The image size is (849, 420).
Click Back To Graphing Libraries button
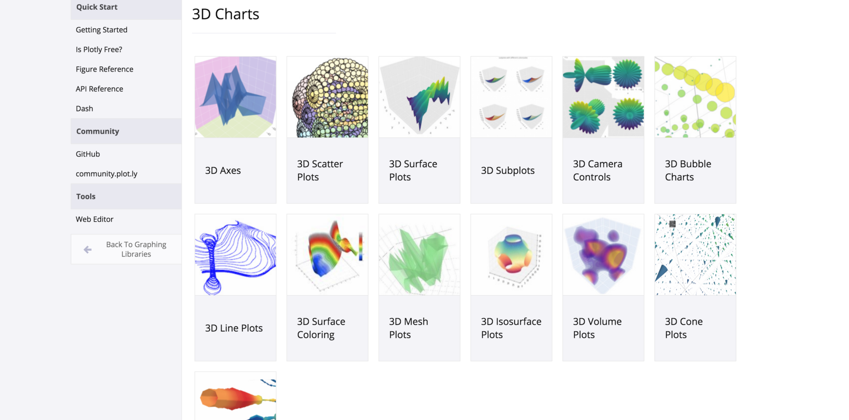pos(136,249)
